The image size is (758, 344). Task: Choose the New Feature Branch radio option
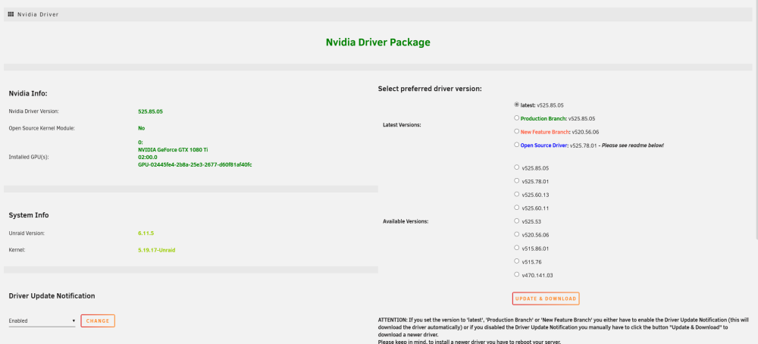[x=517, y=131]
